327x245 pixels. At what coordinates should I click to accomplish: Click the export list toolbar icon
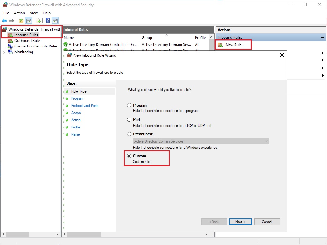[38, 21]
